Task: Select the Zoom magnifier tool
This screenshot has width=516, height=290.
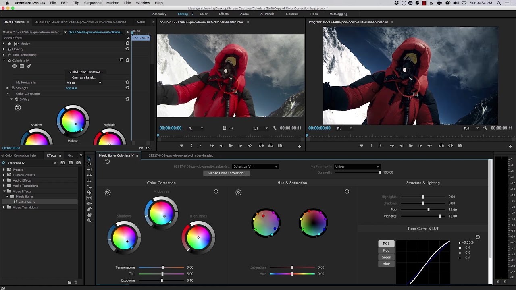Action: click(x=89, y=220)
